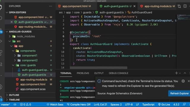Click the compare changes icon in editor toolbar

click(179, 6)
